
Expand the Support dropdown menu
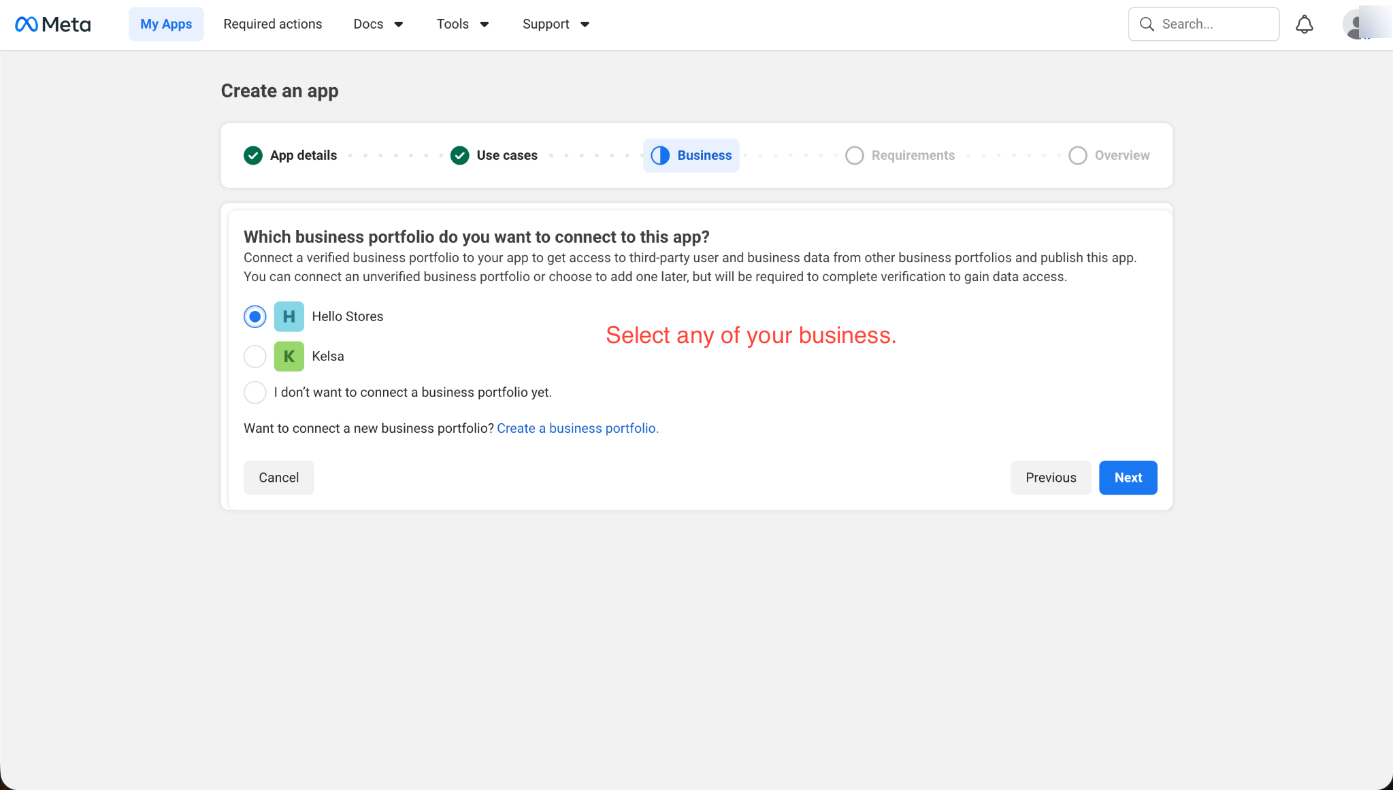coord(556,24)
